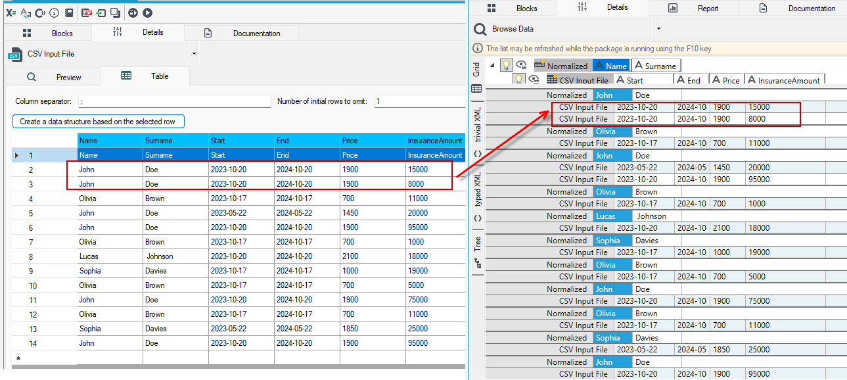
Task: Collapse the Normalized header tree triangle
Action: pyautogui.click(x=493, y=64)
